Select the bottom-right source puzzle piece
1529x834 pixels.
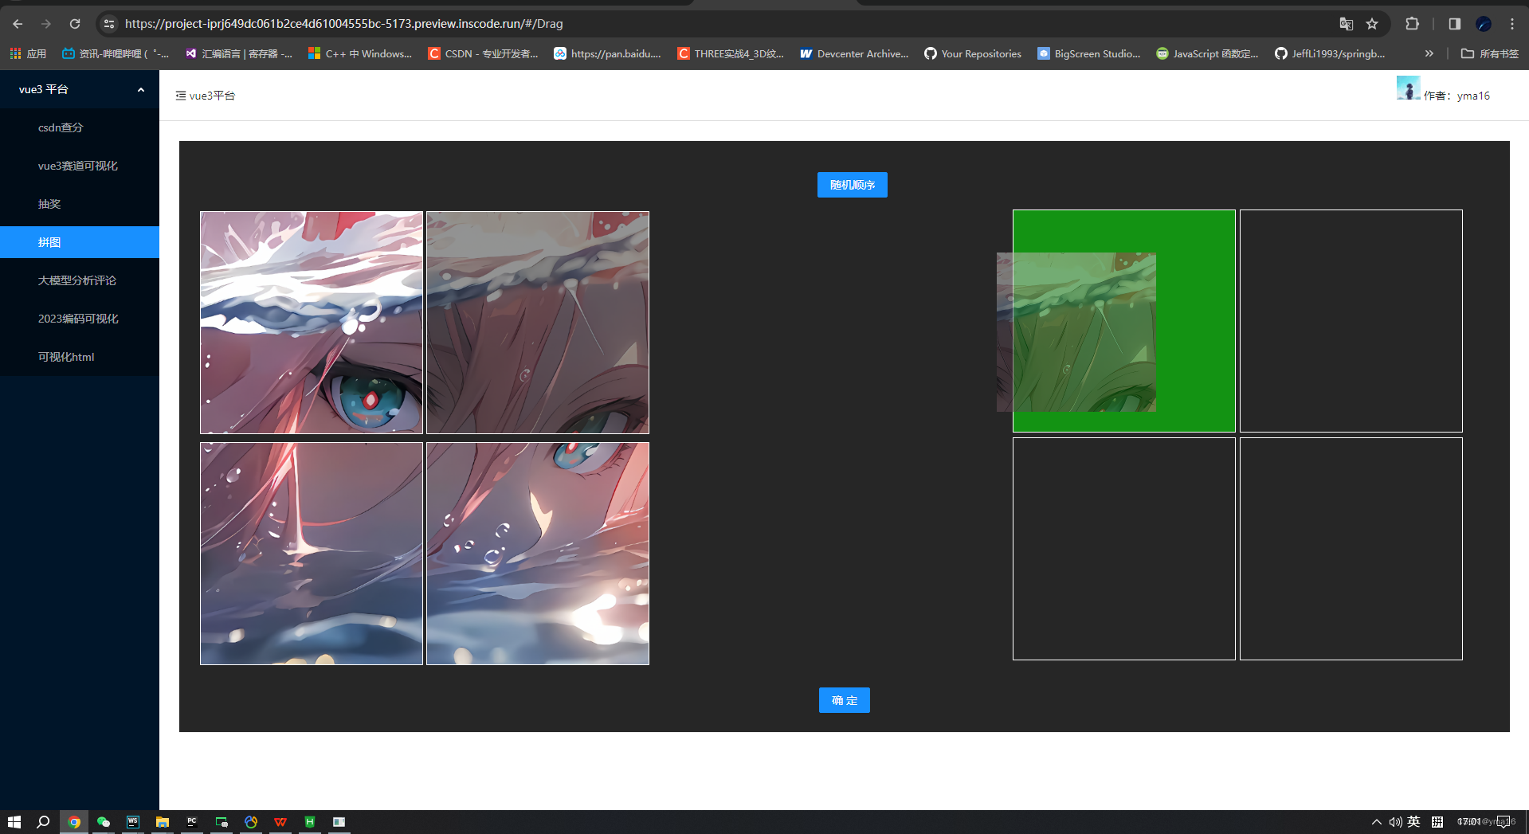click(538, 554)
